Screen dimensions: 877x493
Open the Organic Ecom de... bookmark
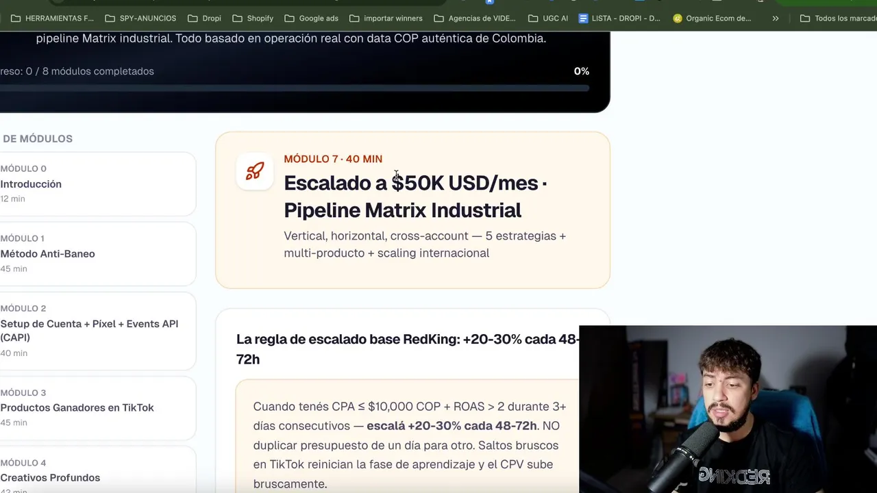click(713, 18)
